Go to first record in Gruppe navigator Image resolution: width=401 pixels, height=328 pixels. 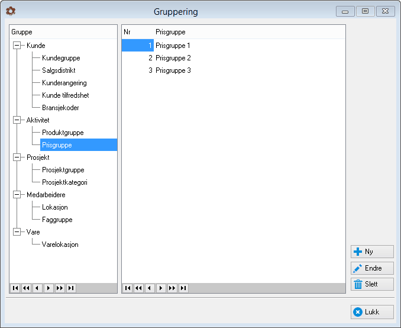click(15, 288)
